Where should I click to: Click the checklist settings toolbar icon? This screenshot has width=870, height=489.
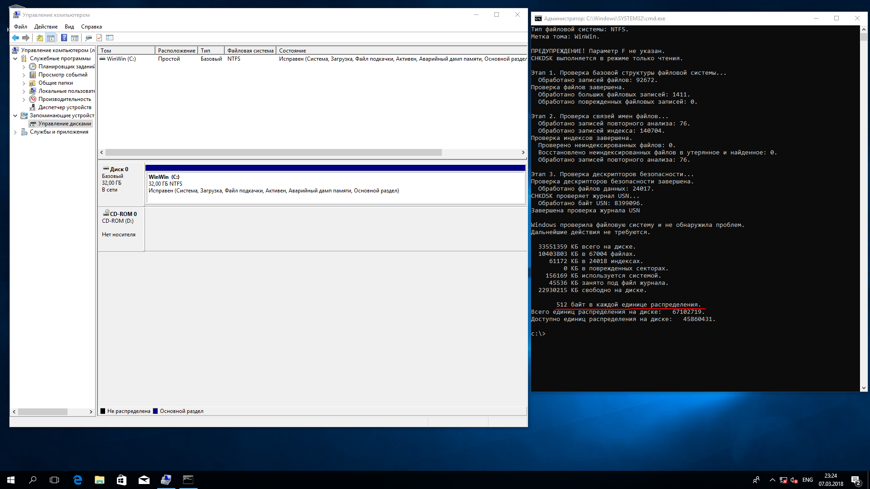pos(110,38)
